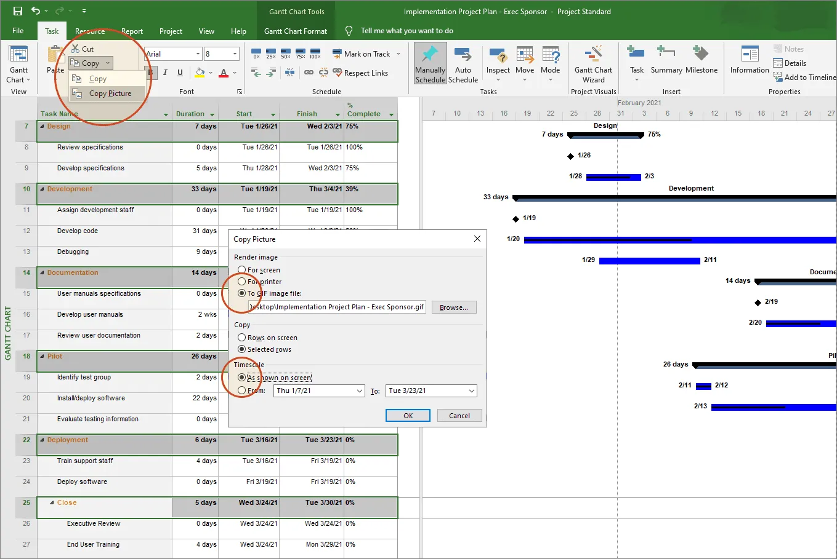837x559 pixels.
Task: Click the font color swatch button
Action: click(x=224, y=73)
